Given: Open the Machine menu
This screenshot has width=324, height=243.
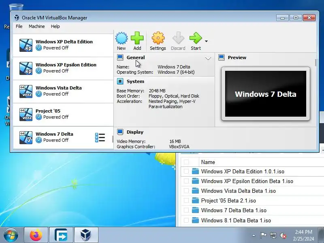Looking at the screenshot, I should [36, 26].
